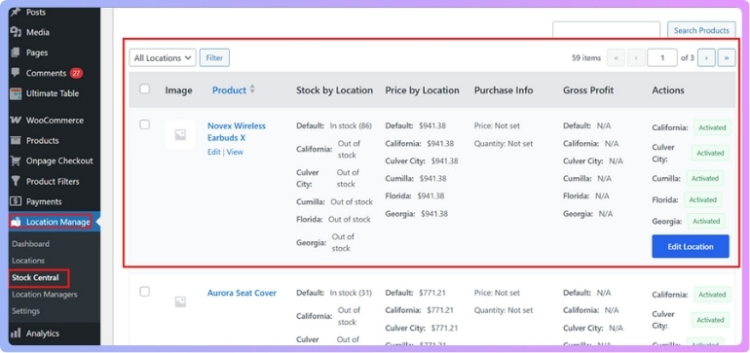Go to the next page of results
The height and width of the screenshot is (353, 750).
[x=706, y=57]
